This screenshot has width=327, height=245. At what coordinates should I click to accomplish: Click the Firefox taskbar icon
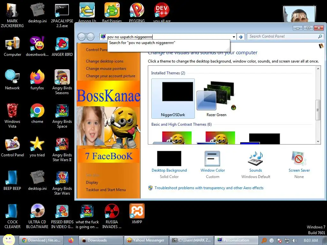71,240
